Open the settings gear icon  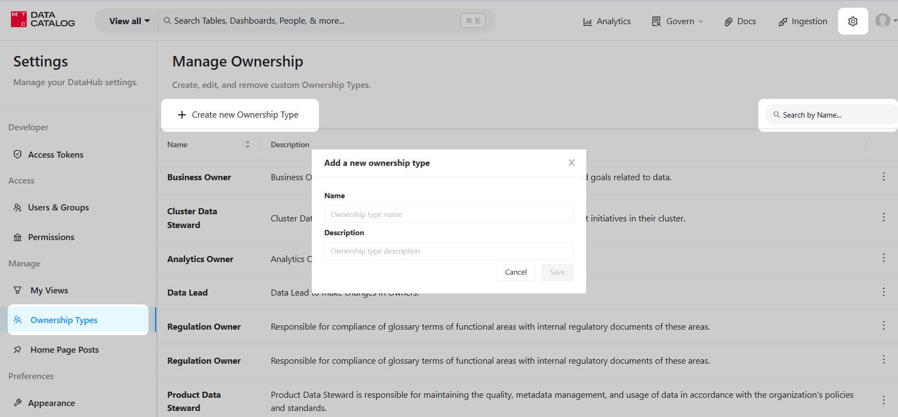852,21
